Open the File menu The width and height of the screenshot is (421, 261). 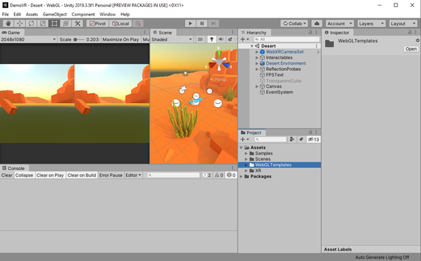5,14
